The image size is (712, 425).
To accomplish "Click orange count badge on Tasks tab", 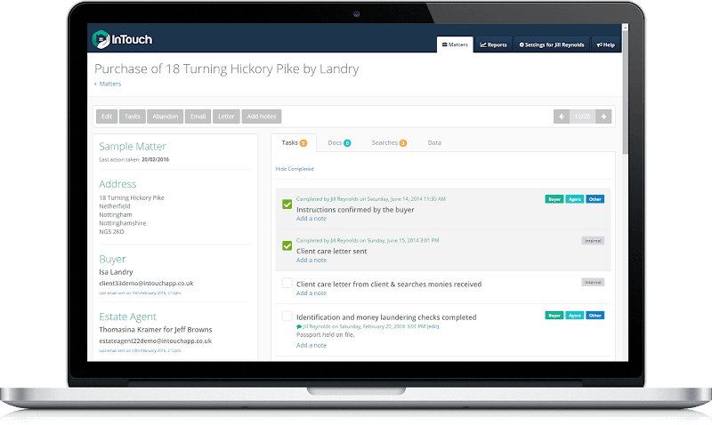I will tap(303, 143).
